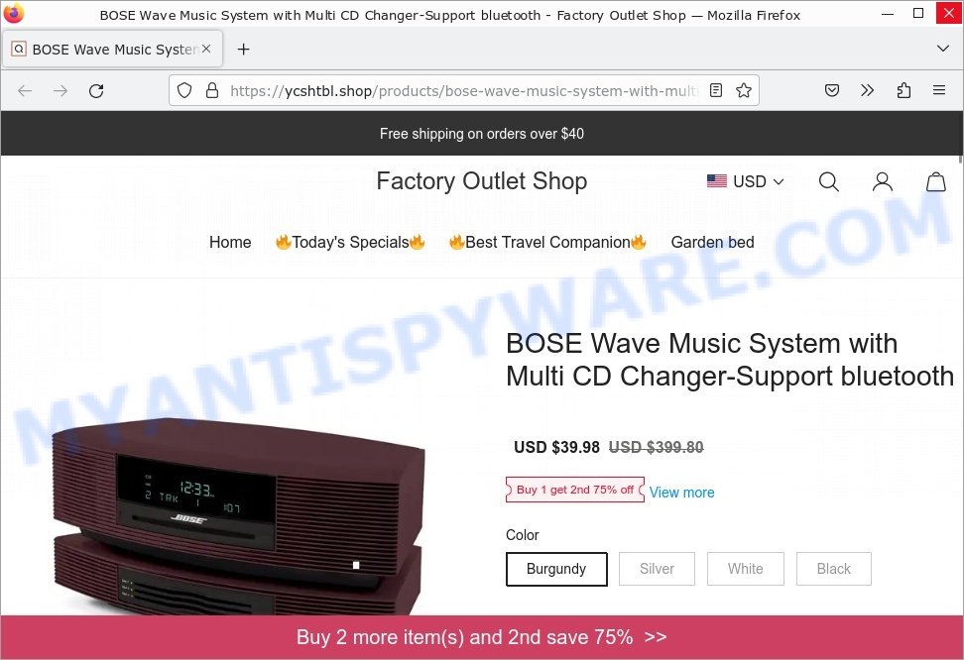Open the shopping bag cart icon
This screenshot has height=660, width=964.
pos(935,181)
